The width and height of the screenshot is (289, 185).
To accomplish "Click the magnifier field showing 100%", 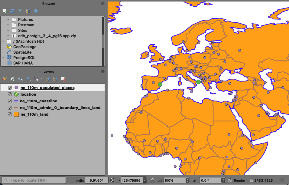I will pyautogui.click(x=174, y=180).
